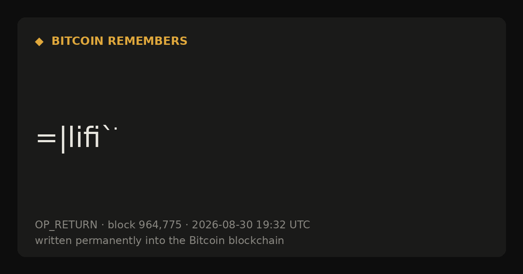Select the word REMEMBERS in the header
The image size is (523, 274).
coord(147,41)
